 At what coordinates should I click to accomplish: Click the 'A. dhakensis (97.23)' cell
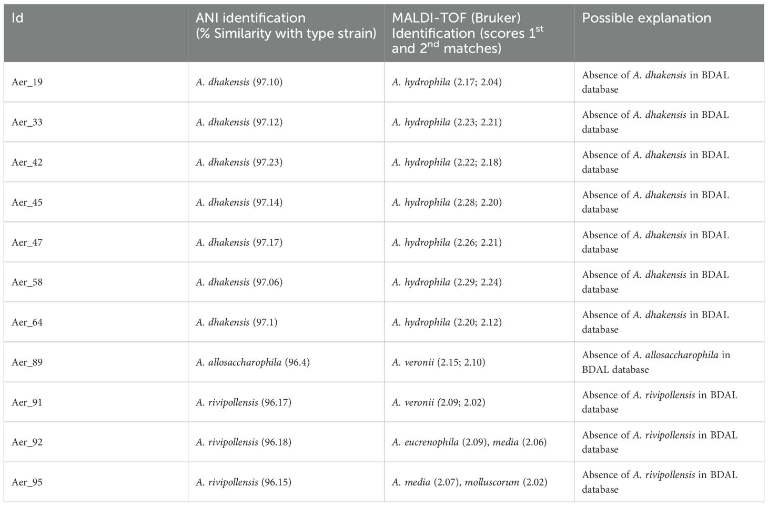239,163
